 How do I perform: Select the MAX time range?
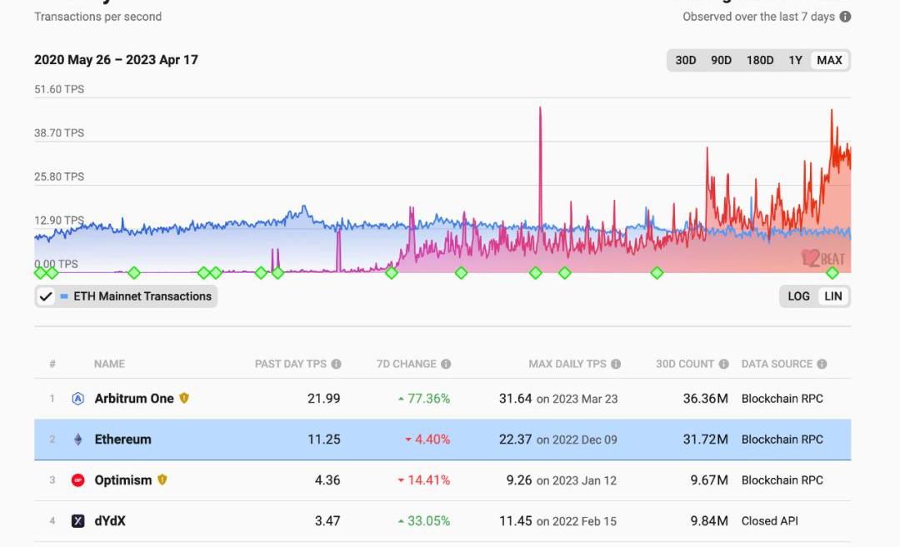coord(829,60)
